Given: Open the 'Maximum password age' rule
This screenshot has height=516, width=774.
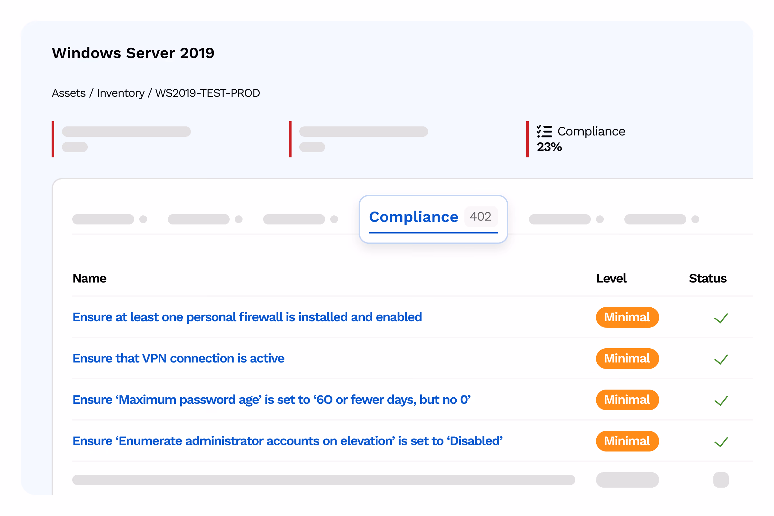Looking at the screenshot, I should (272, 400).
